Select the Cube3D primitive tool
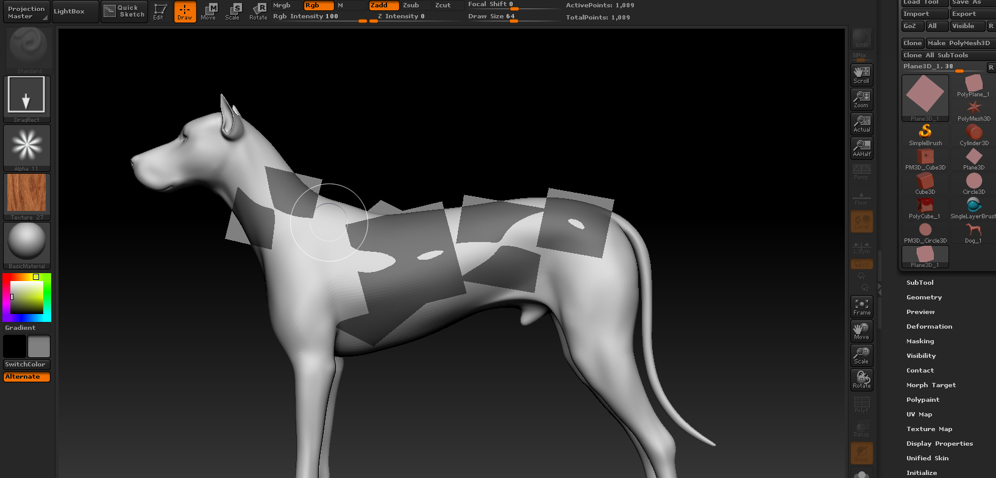996x478 pixels. click(x=925, y=184)
